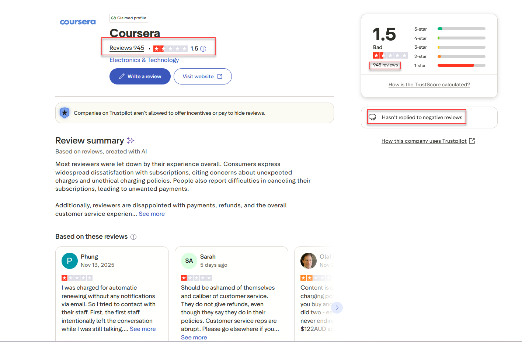Show next review card with arrow
The width and height of the screenshot is (522, 342).
pyautogui.click(x=337, y=308)
